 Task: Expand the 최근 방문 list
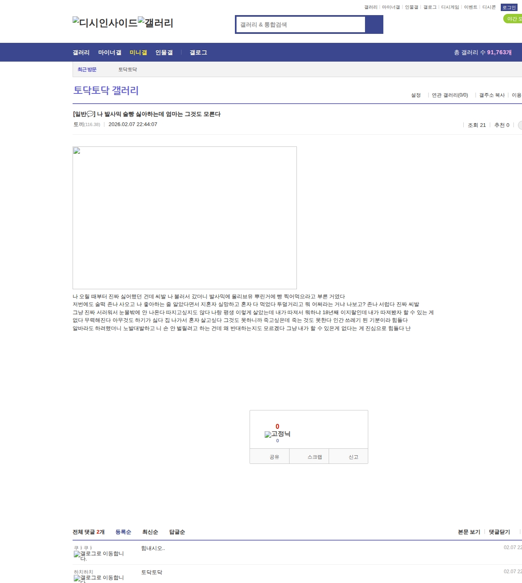pos(87,70)
